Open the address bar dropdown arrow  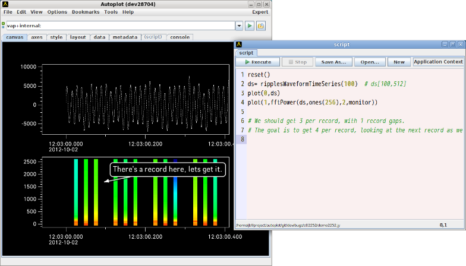[239, 26]
